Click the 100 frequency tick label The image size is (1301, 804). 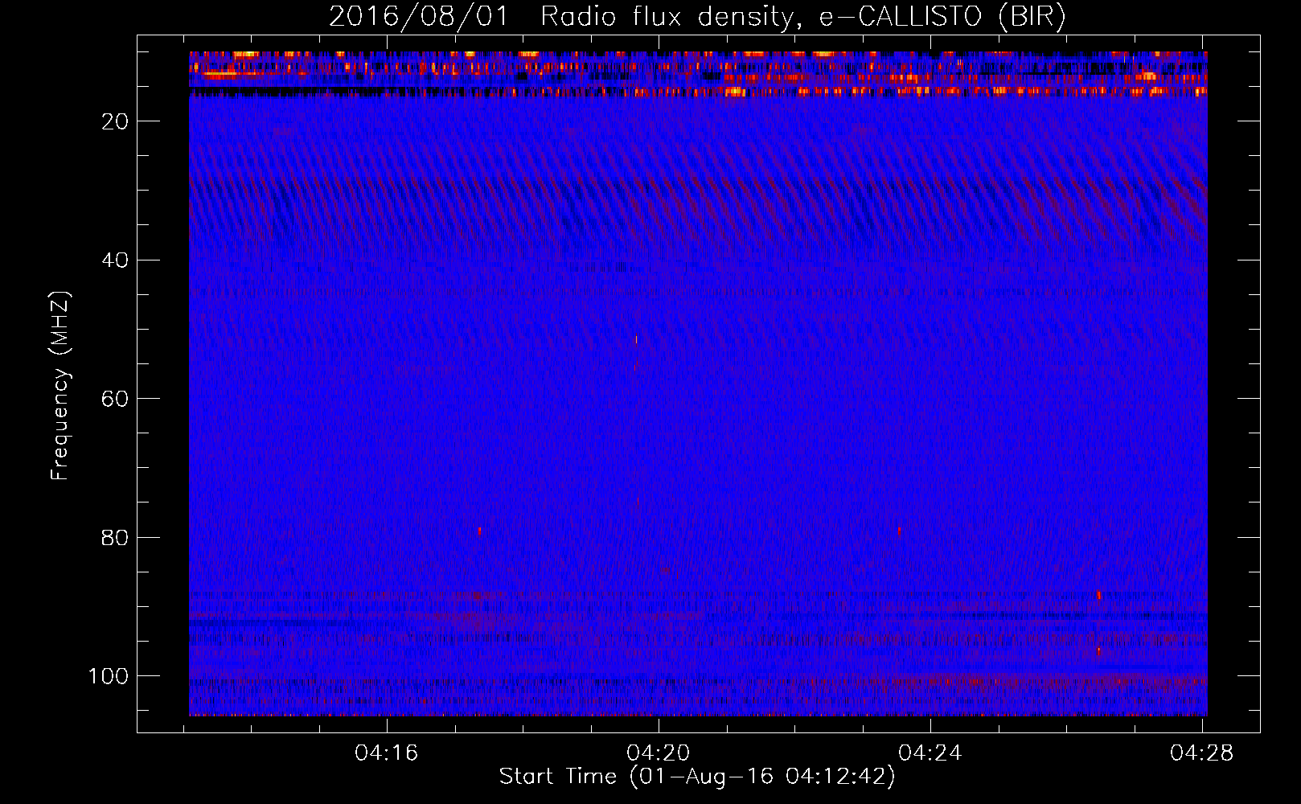pos(109,676)
